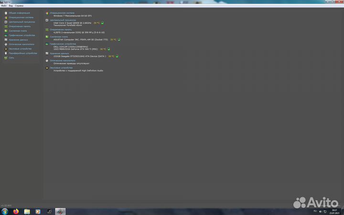Click the 232GB Seagate ATA Device line
Image resolution: width=344 pixels, height=215 pixels.
click(80, 56)
